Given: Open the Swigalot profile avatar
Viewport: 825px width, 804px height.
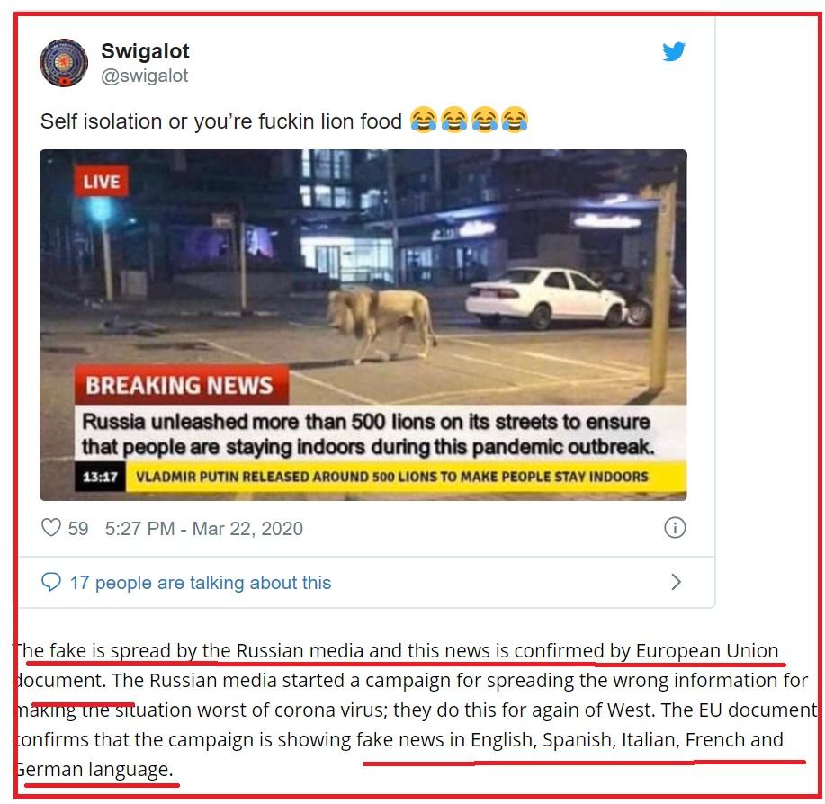Looking at the screenshot, I should coord(64,63).
